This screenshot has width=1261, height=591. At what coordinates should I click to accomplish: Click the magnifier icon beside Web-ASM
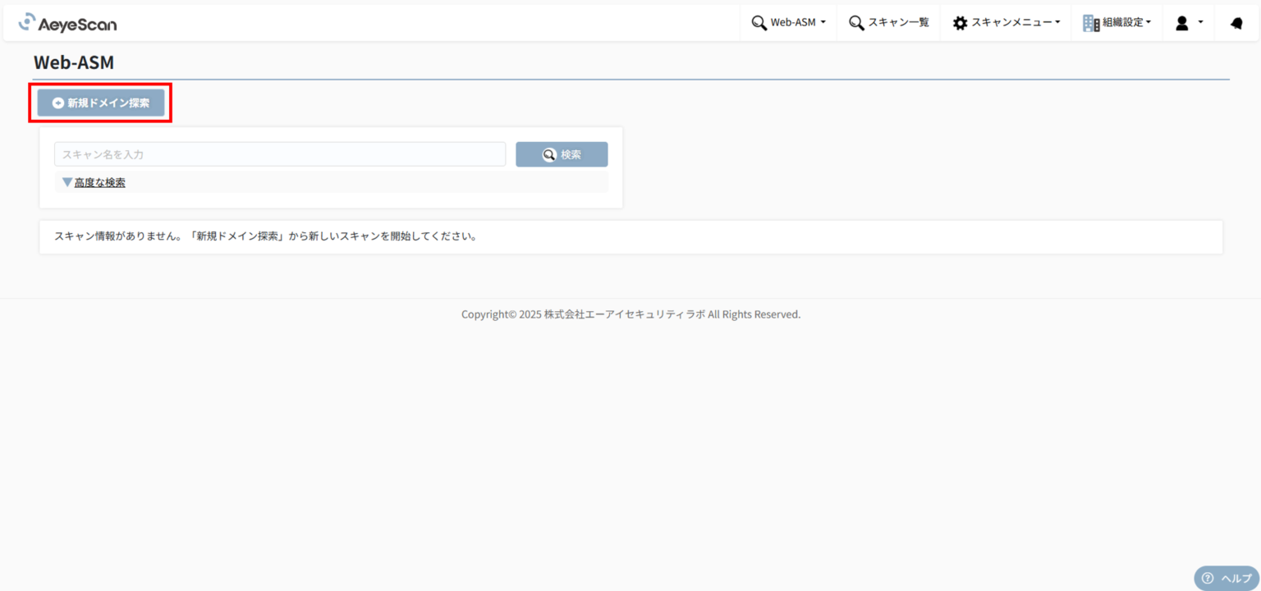coord(759,22)
